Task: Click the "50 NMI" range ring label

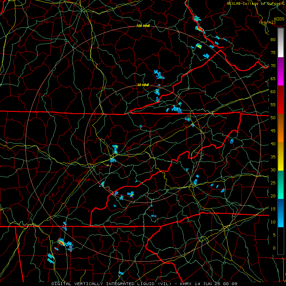Action: click(143, 85)
